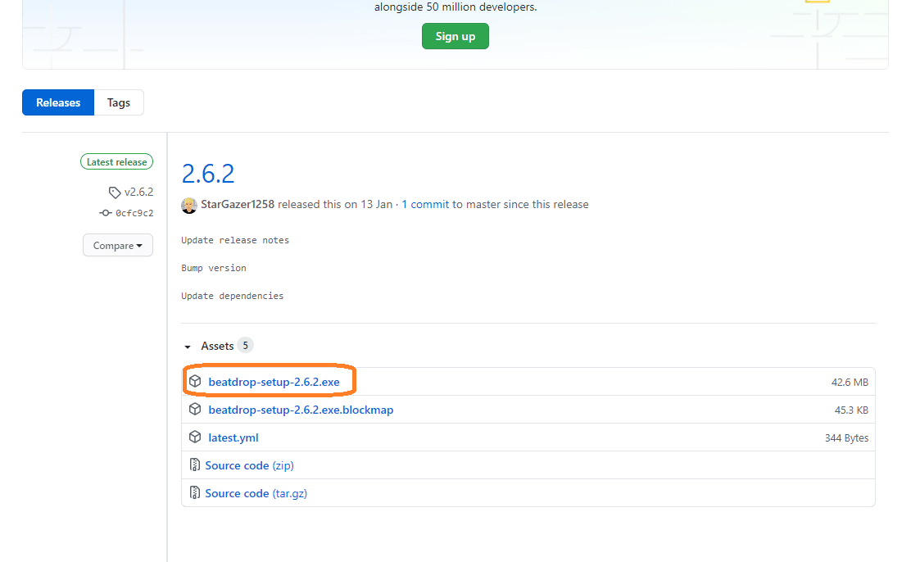The width and height of the screenshot is (911, 562).
Task: Download beatdrop-setup-2.6.2.exe
Action: (274, 382)
